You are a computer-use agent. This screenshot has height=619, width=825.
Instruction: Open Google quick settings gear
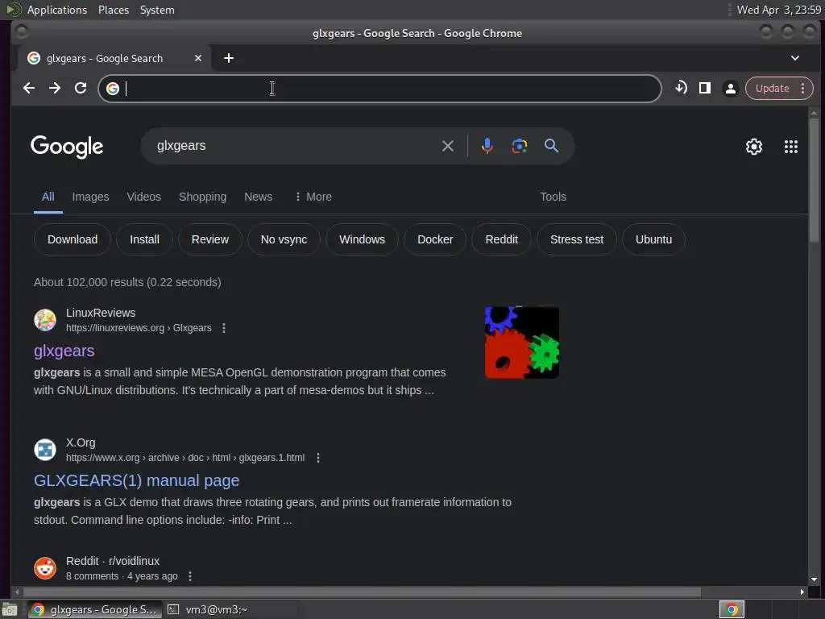(x=754, y=147)
